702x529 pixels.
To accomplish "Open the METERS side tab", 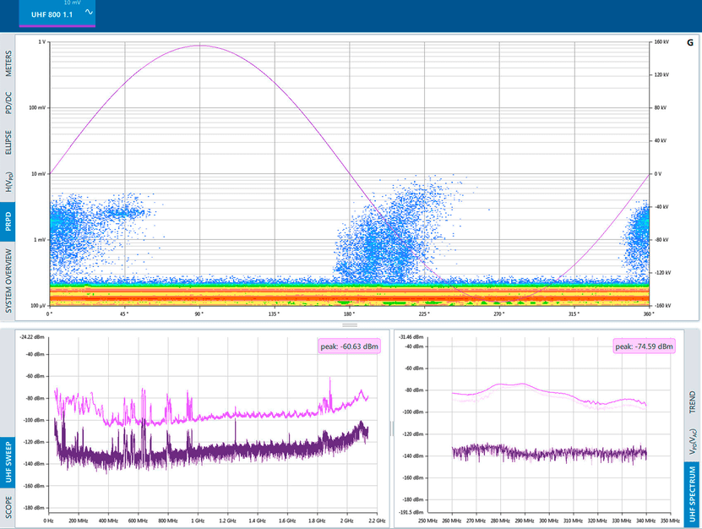I will [8, 64].
